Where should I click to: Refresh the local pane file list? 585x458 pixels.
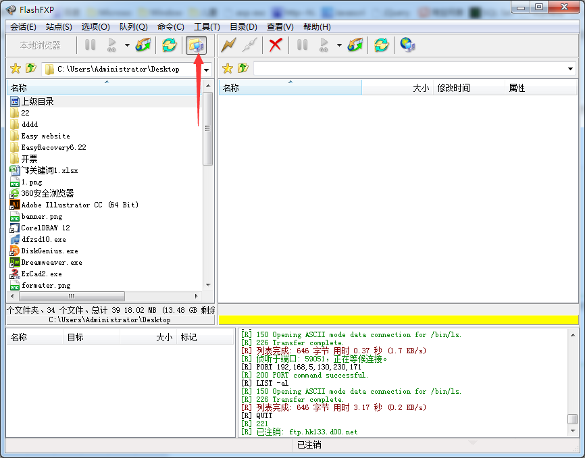(x=169, y=45)
